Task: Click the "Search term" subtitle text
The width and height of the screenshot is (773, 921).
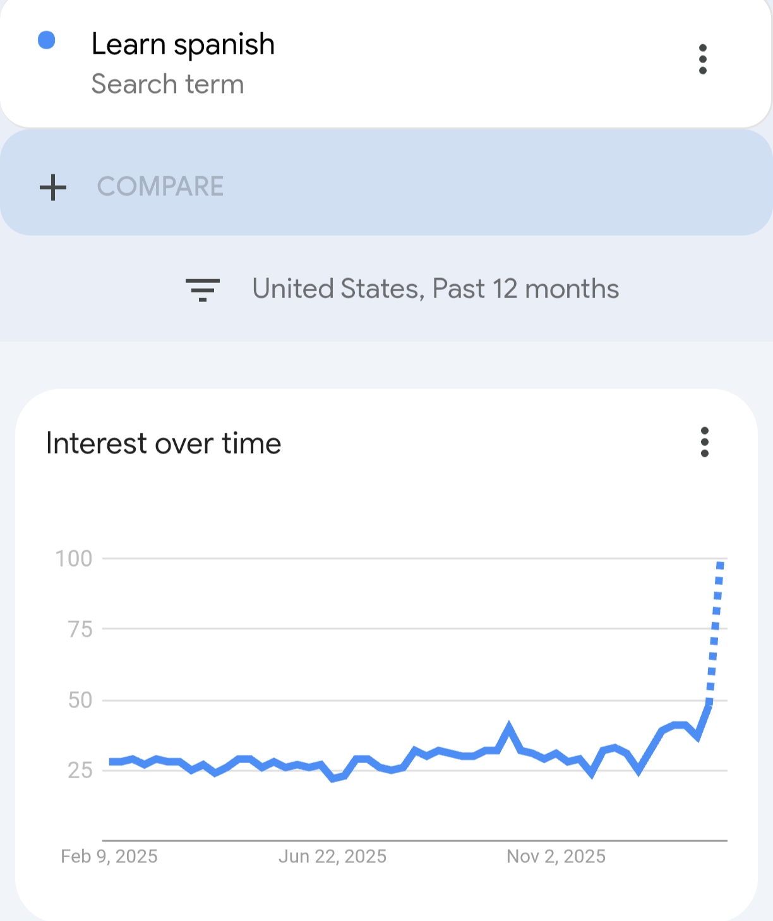Action: coord(167,84)
